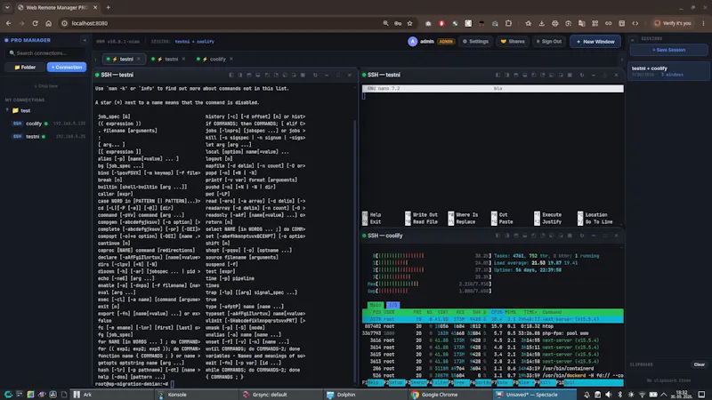Snap left SSH testni window to right half
Screen dimensions: 712x400
pos(239,75)
